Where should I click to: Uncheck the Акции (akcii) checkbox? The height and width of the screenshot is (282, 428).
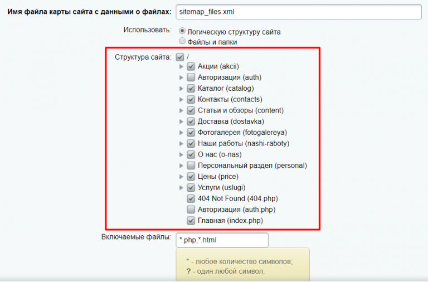[x=191, y=66]
